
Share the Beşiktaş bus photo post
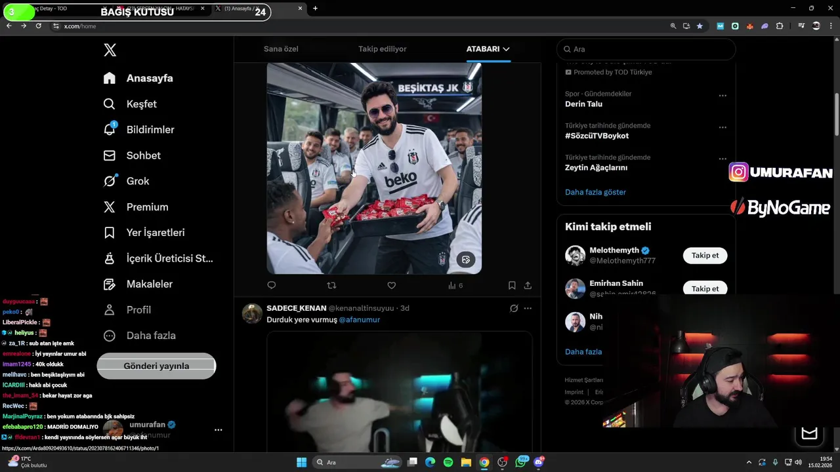point(528,285)
